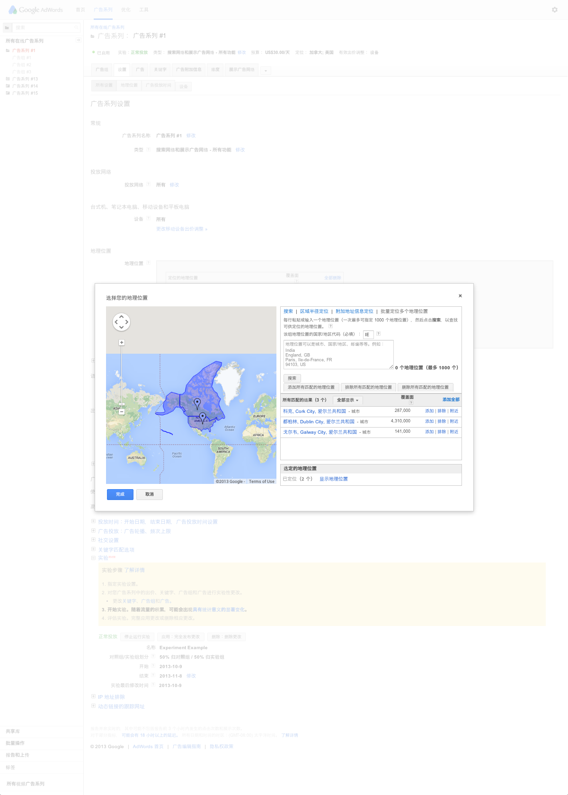Click the blue 完成 button

[x=120, y=494]
